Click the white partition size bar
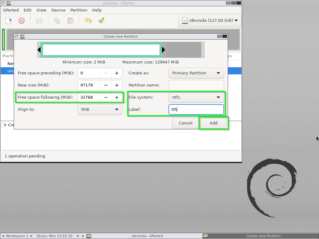This screenshot has height=239, width=319. [x=101, y=50]
